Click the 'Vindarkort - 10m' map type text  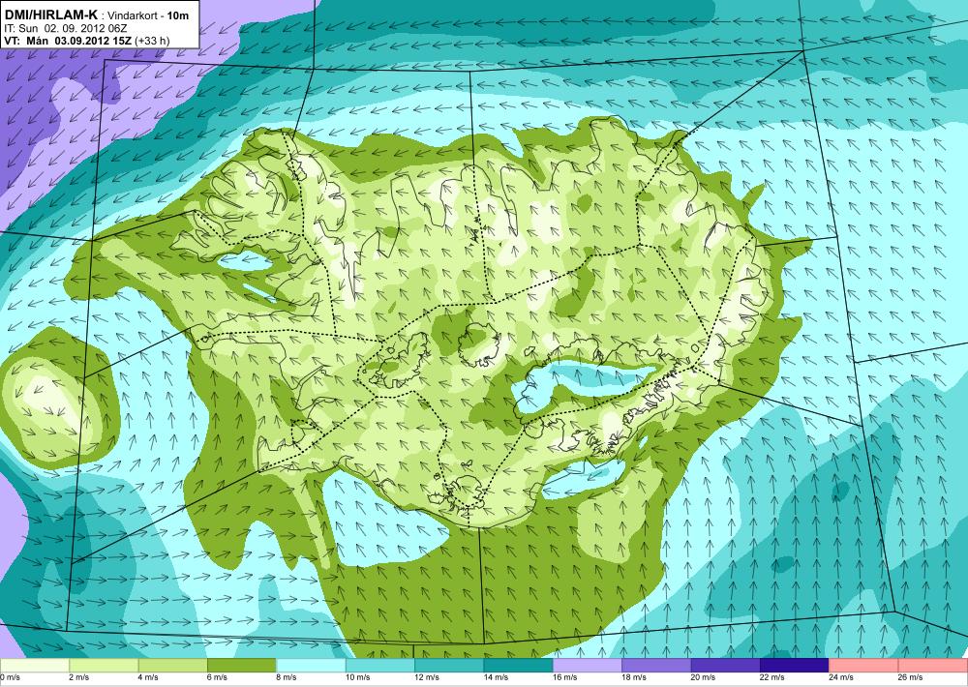click(148, 15)
